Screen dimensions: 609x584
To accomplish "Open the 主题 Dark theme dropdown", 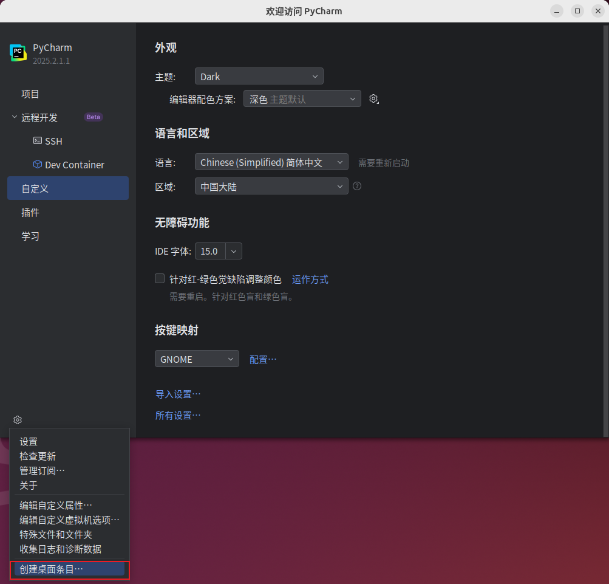I will [259, 76].
